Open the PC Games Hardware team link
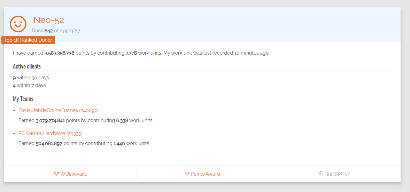Screen dimensions: 410x192 pos(51,133)
